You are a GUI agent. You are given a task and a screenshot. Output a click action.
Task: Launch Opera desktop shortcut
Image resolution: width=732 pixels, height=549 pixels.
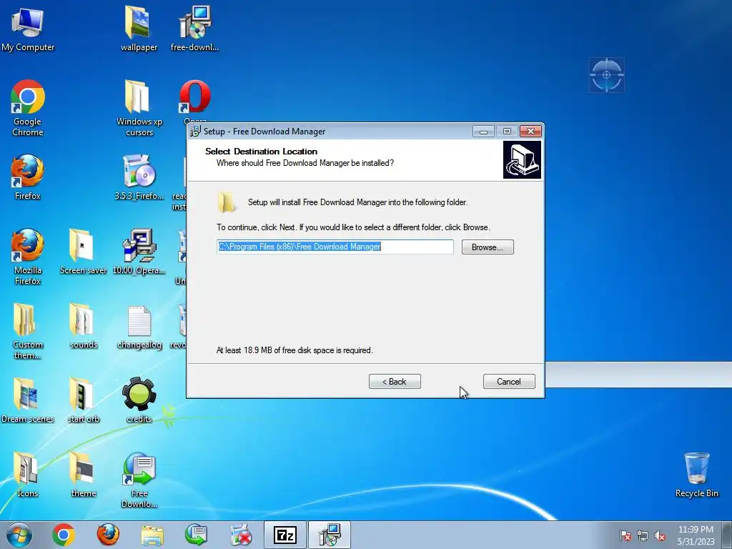click(x=194, y=97)
